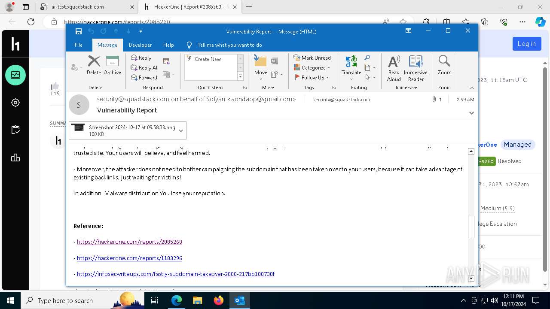Open the More respond actions dropdown
550x309 pixels.
tap(169, 75)
